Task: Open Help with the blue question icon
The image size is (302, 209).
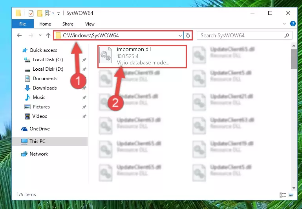Action: click(x=293, y=24)
